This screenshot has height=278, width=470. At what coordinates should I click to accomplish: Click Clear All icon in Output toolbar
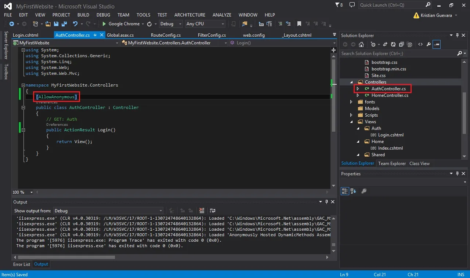click(202, 211)
